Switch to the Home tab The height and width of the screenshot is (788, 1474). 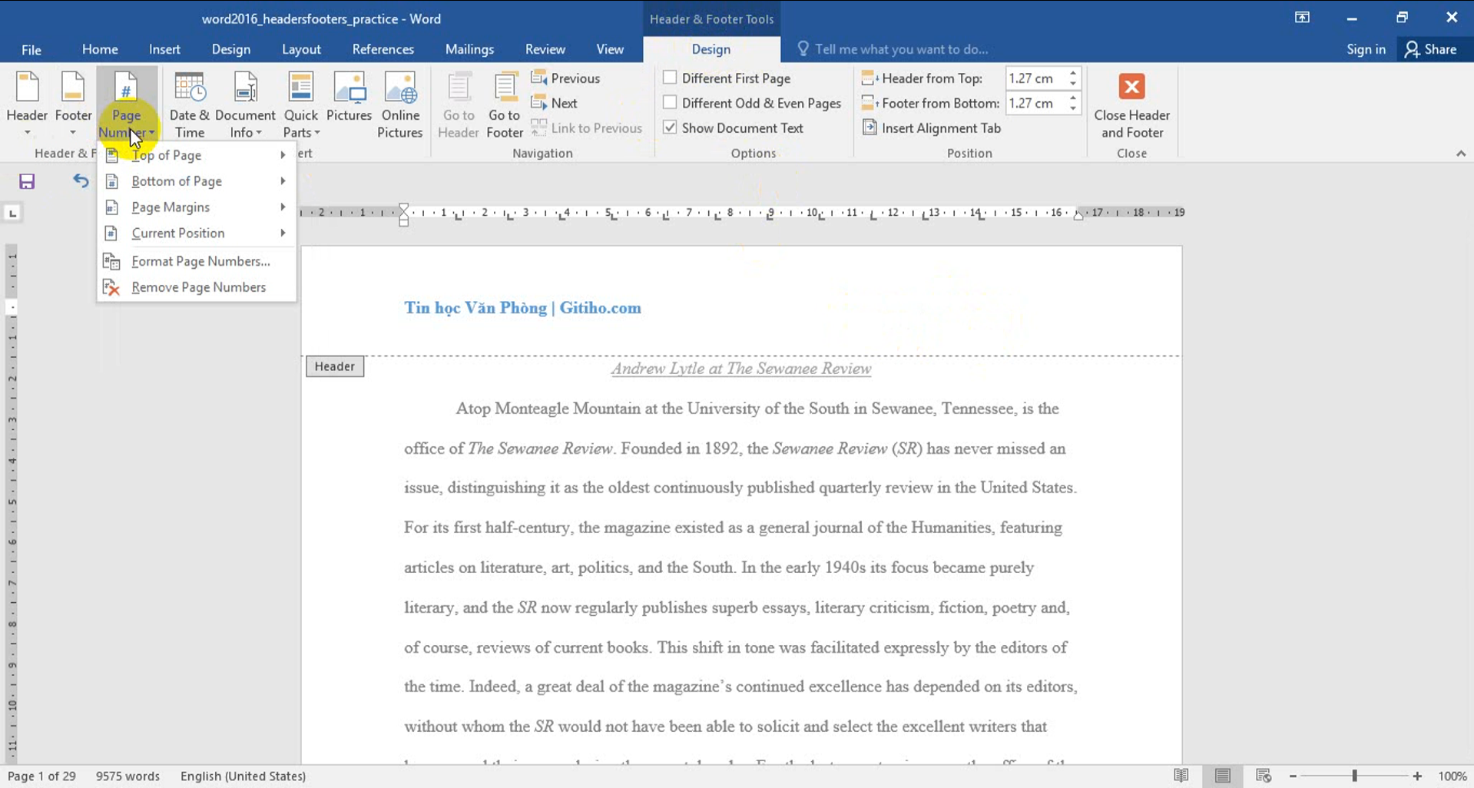click(x=100, y=49)
